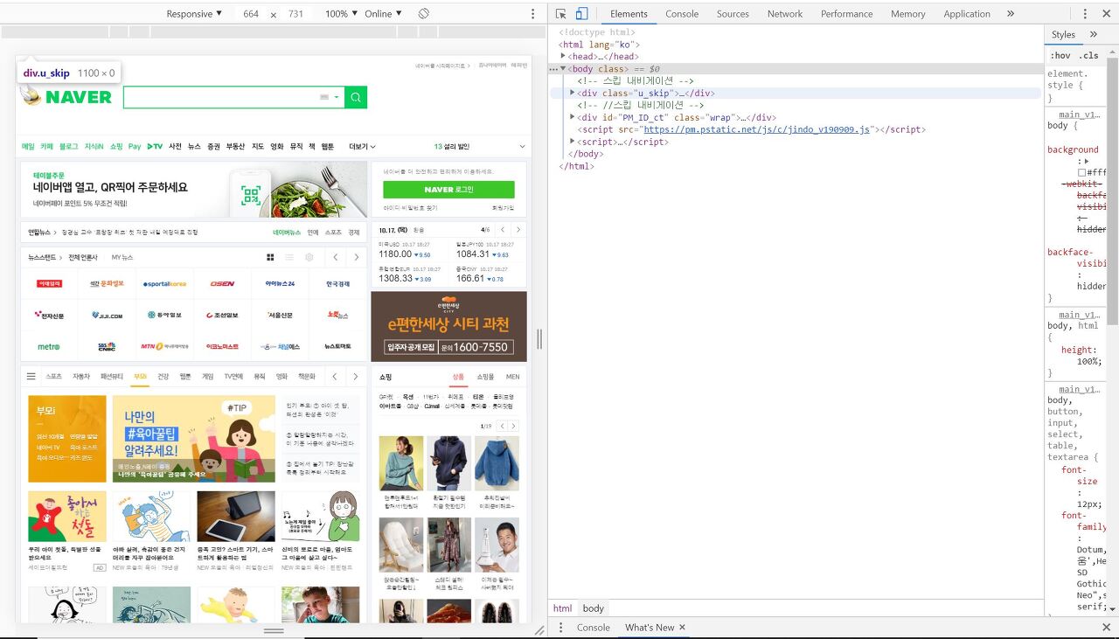Expand the trending search ranking chevron
This screenshot has width=1119, height=639.
[x=523, y=146]
